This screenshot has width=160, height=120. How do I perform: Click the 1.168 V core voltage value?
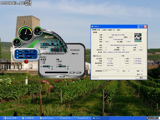(x=128, y=42)
